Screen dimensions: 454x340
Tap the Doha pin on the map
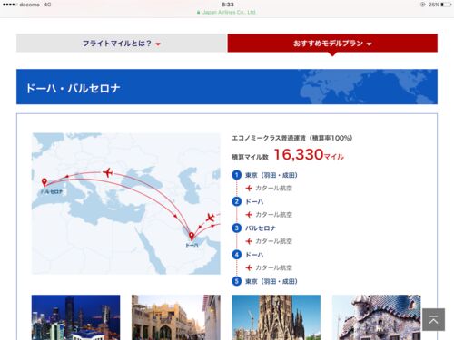point(192,236)
